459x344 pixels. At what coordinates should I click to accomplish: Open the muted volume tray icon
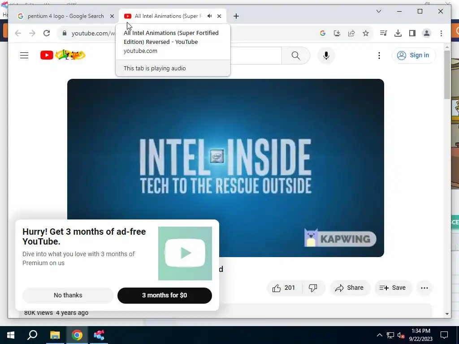click(401, 335)
